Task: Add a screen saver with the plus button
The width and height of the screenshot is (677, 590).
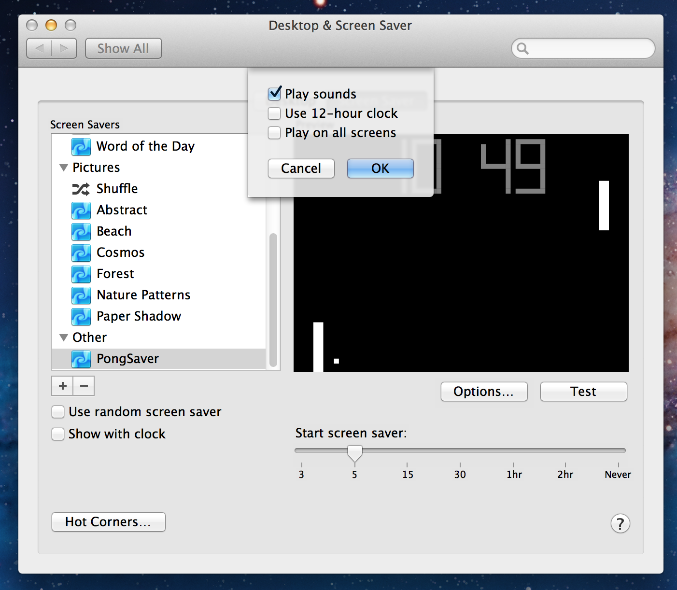Action: coord(62,386)
